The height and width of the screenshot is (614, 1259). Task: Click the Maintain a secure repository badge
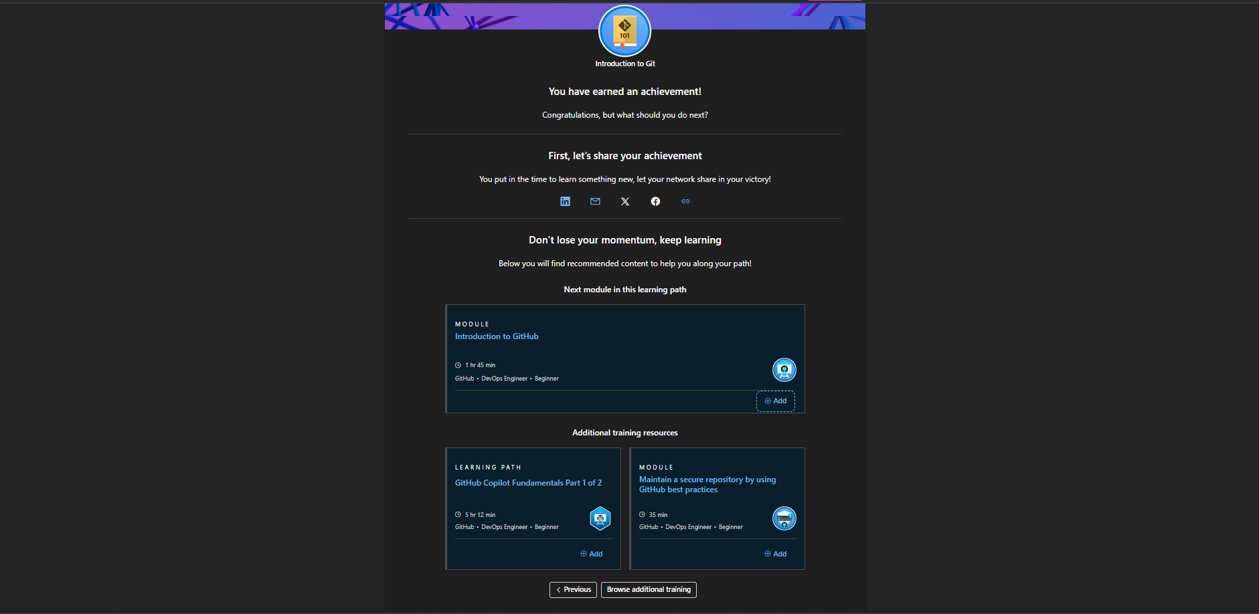coord(784,518)
